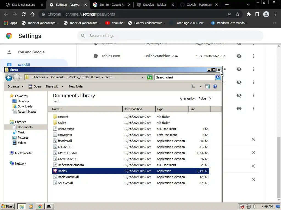Open view options dropdown arrow

coord(200,86)
